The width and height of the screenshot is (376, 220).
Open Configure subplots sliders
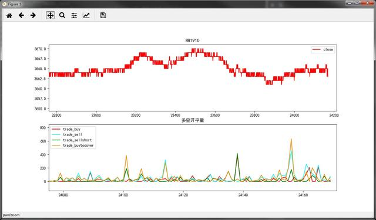74,16
